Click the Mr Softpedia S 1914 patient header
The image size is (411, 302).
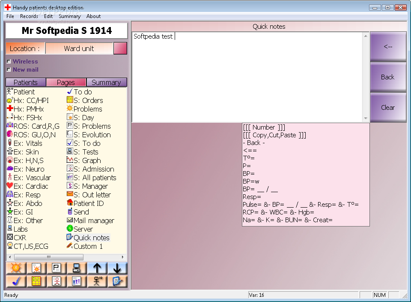click(x=67, y=31)
